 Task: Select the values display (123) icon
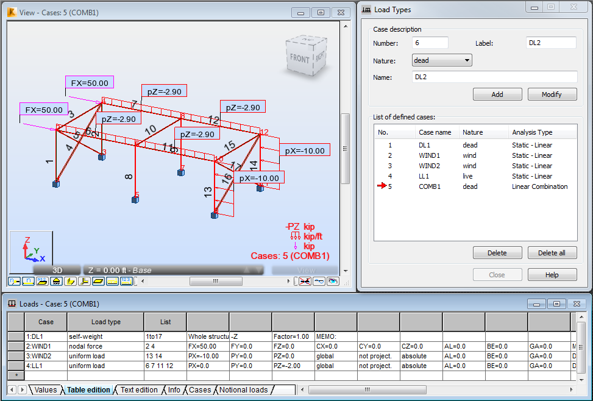tap(127, 281)
